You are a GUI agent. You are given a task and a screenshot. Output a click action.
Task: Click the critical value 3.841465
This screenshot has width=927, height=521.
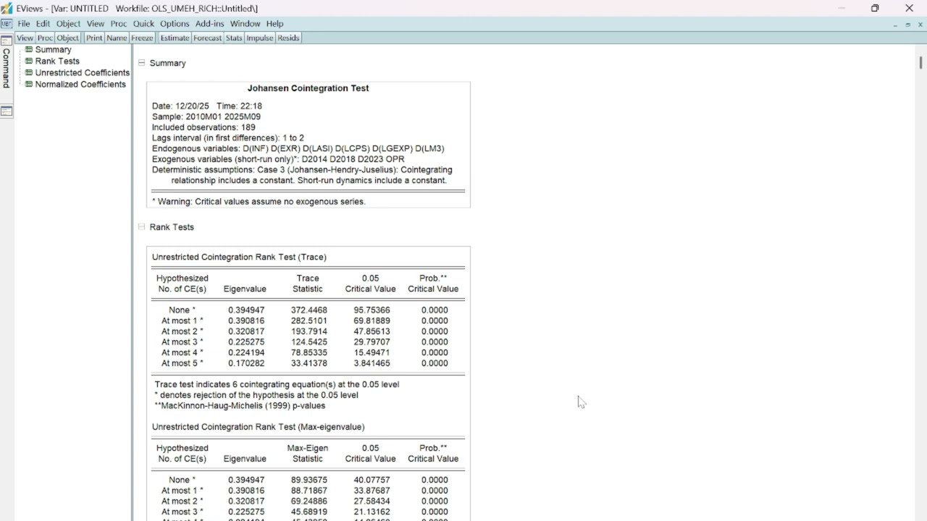click(x=372, y=363)
